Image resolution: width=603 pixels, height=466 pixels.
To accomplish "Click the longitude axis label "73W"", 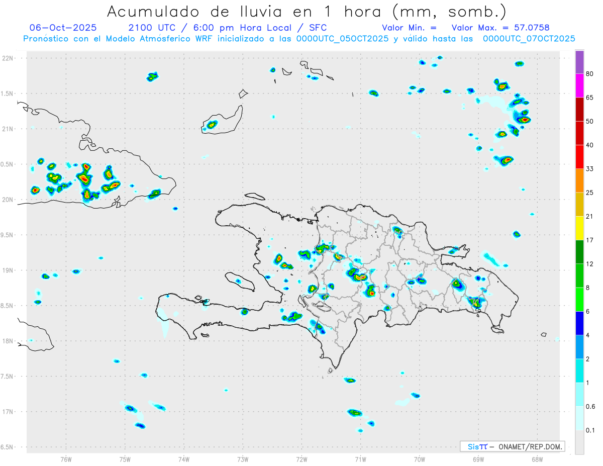I will 243,459.
